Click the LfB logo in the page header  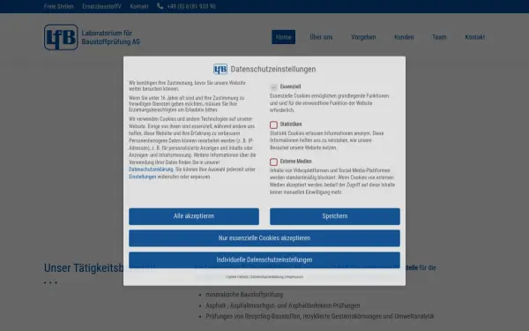[x=61, y=37]
